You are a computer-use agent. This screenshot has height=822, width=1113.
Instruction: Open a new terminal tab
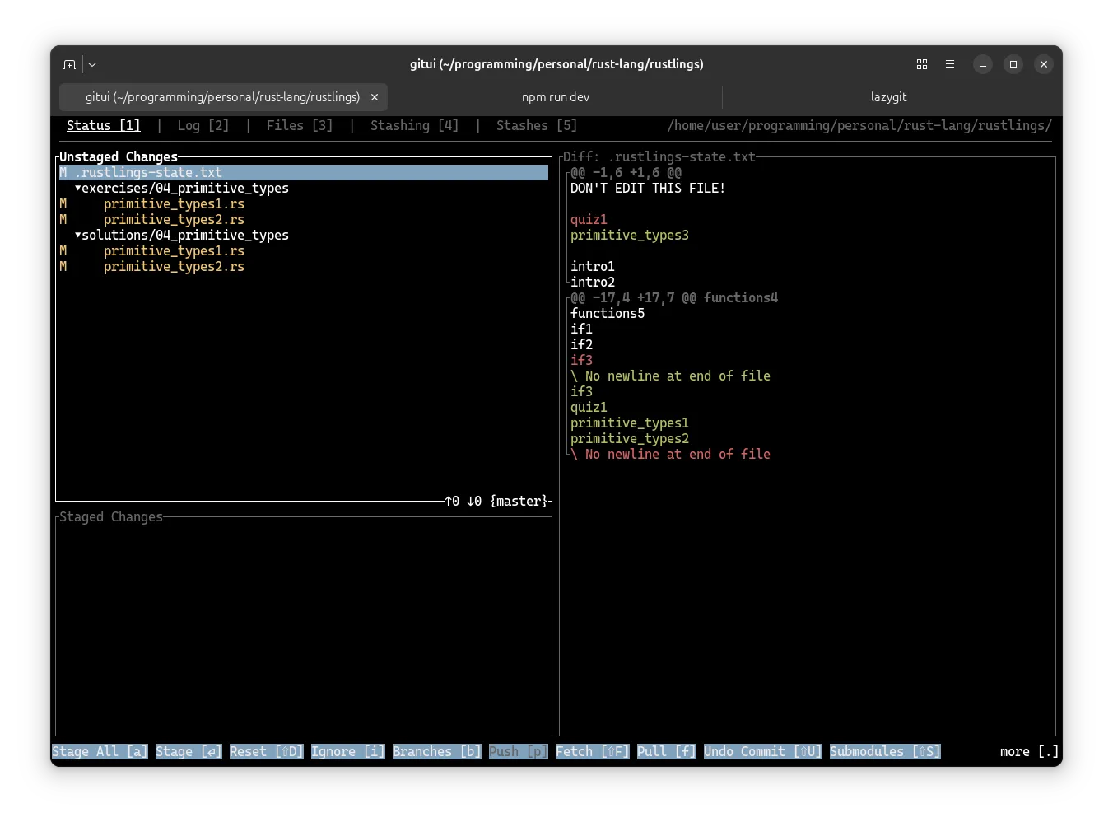(x=70, y=64)
